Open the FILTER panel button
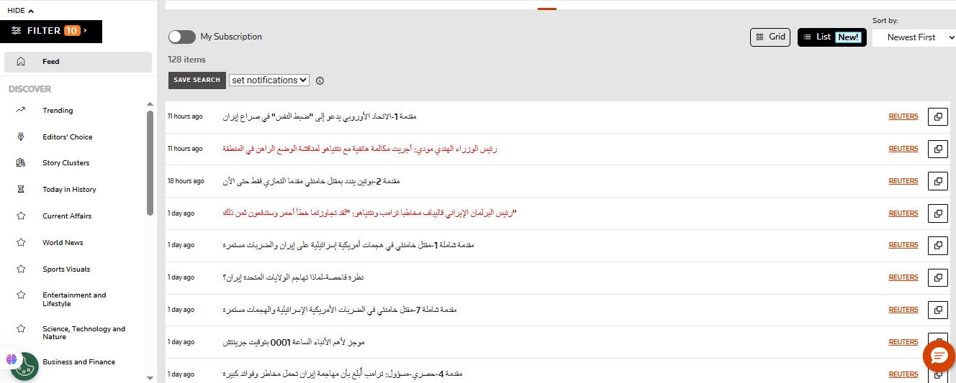956x383 pixels. click(x=51, y=31)
